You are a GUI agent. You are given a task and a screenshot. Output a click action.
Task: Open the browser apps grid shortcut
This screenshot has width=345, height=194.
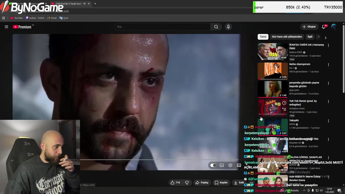coord(4,18)
